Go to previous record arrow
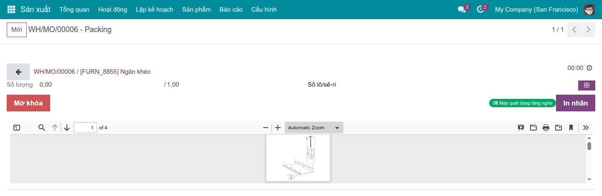This screenshot has height=196, width=602. pyautogui.click(x=574, y=30)
